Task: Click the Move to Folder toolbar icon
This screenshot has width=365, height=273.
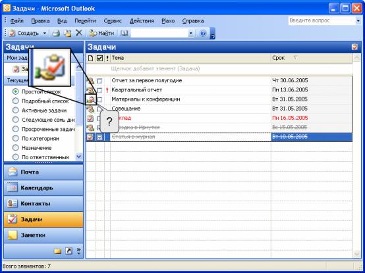Action: point(68,34)
